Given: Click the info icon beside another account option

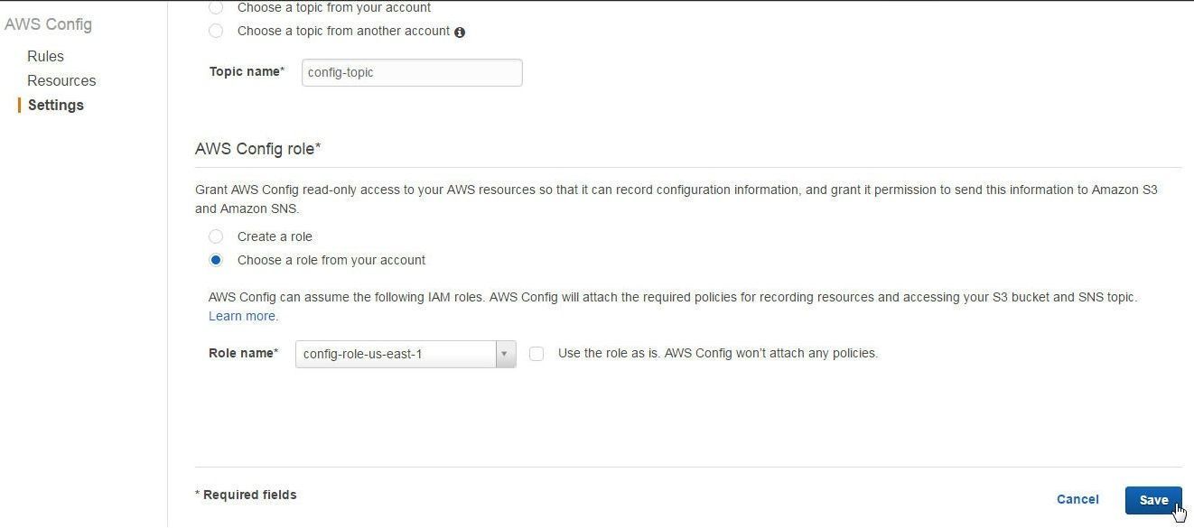Looking at the screenshot, I should click(x=460, y=32).
